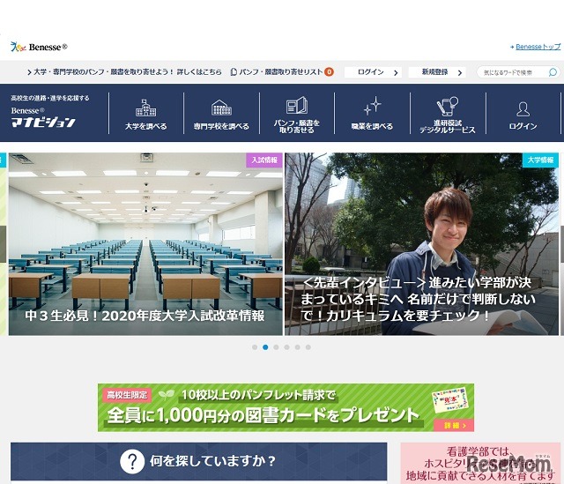
Task: Open the 先輩インタビュー slide
Action: (x=421, y=244)
